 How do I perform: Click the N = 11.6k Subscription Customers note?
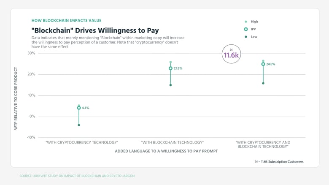(x=279, y=162)
